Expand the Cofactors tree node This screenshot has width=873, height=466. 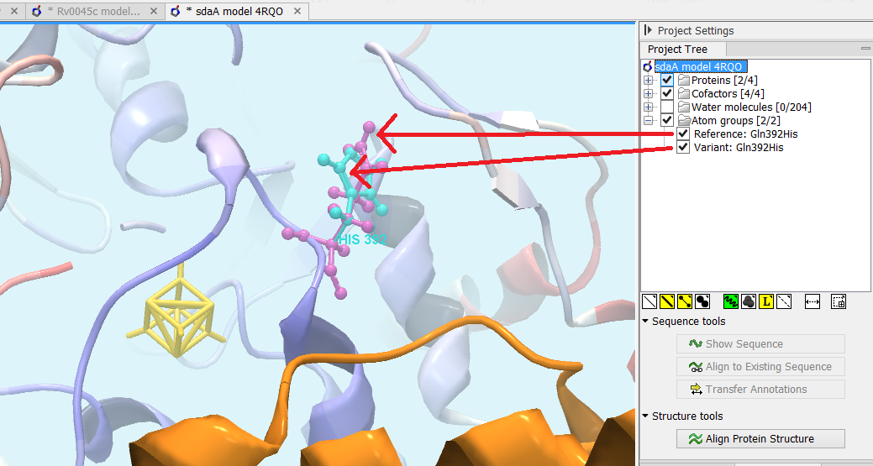[649, 94]
